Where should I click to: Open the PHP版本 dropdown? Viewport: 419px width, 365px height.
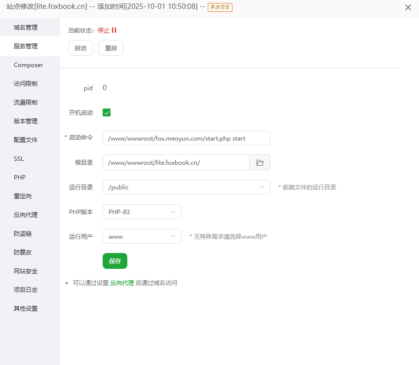(142, 212)
